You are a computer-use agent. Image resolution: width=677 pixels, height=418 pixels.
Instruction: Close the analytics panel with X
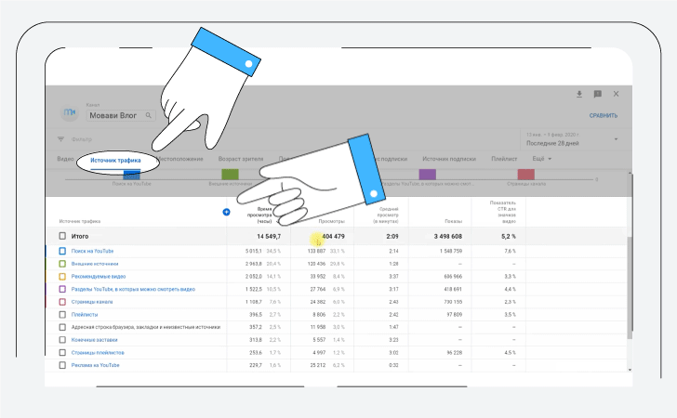pos(616,94)
